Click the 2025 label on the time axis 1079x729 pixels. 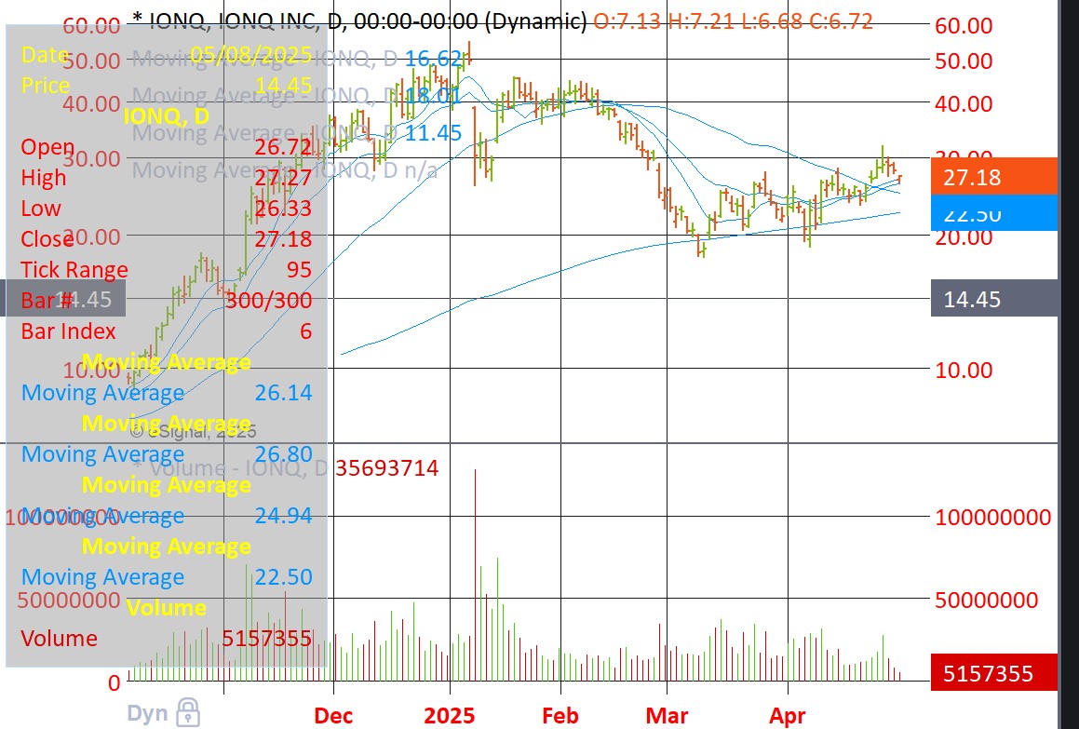point(450,715)
